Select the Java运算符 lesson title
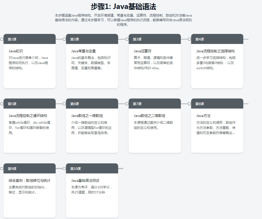Image resolution: width=262 pixels, height=219 pixels. coord(143,51)
